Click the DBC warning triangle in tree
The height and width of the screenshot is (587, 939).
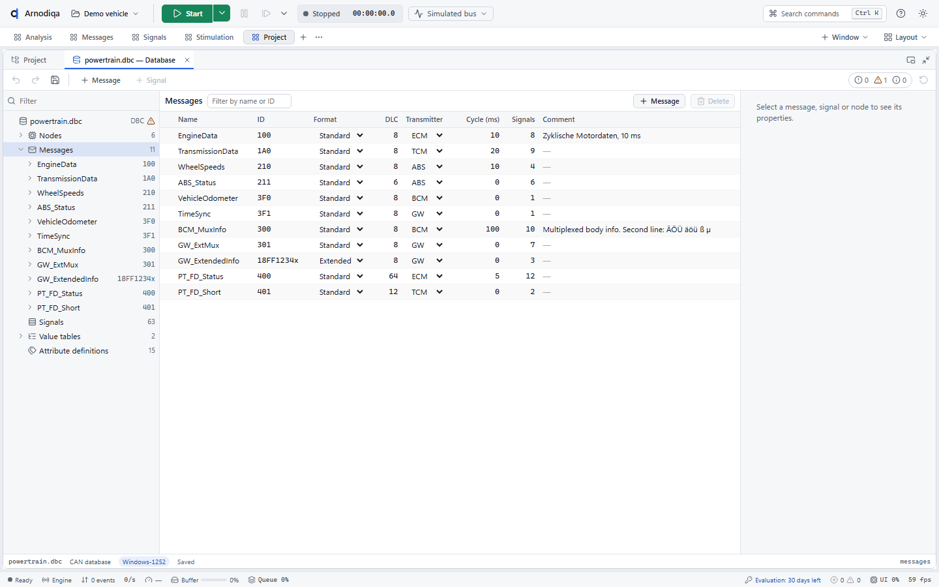151,121
